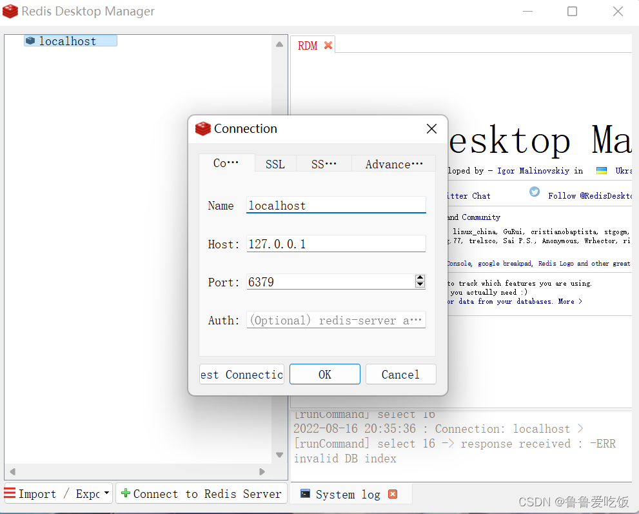Click the Test Connection button
The height and width of the screenshot is (514, 639).
tap(242, 374)
